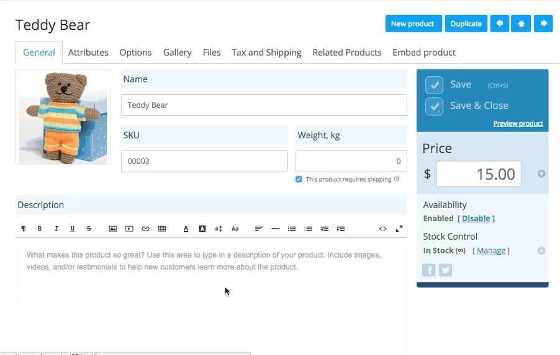560x355 pixels.
Task: Open the Tax and Shipping tab
Action: pyautogui.click(x=266, y=53)
